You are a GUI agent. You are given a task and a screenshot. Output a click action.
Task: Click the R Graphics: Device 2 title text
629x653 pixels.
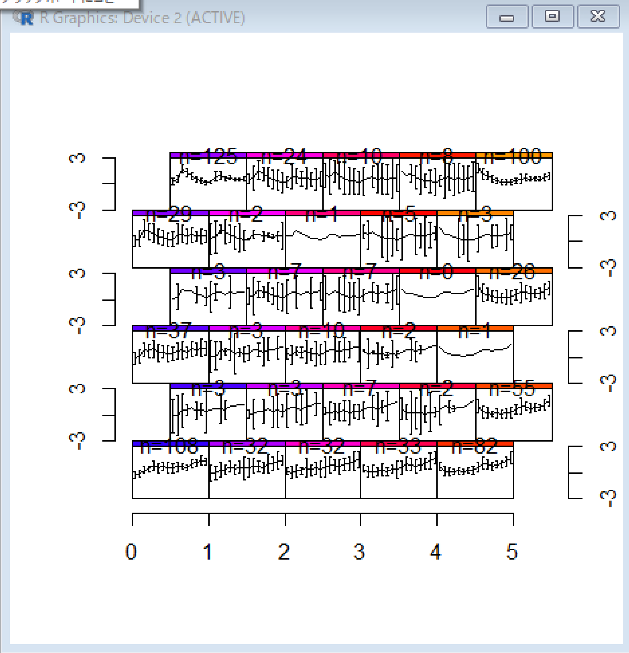pyautogui.click(x=142, y=18)
